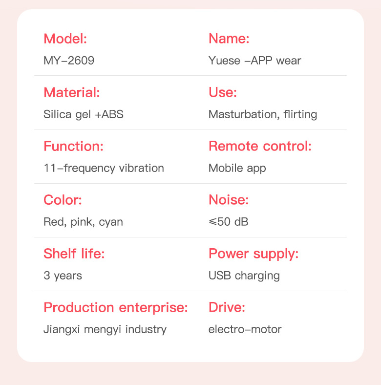Select the 'Red, pink, cyan' color text
Viewport: 381px width, 385px height.
coord(83,222)
